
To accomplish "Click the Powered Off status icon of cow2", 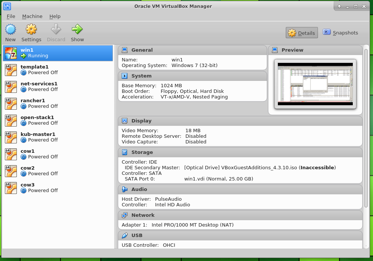I will tap(23, 174).
